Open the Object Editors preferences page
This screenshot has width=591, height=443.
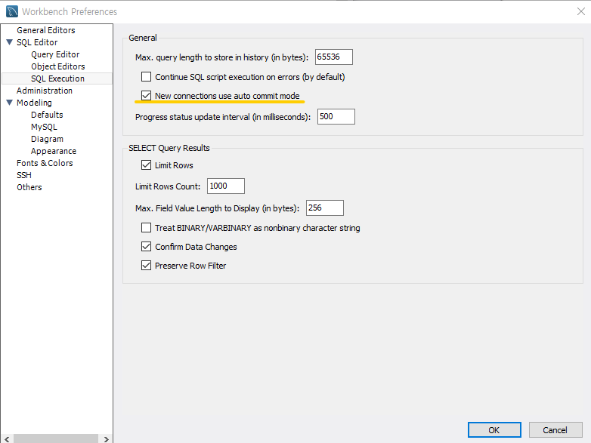(x=57, y=66)
